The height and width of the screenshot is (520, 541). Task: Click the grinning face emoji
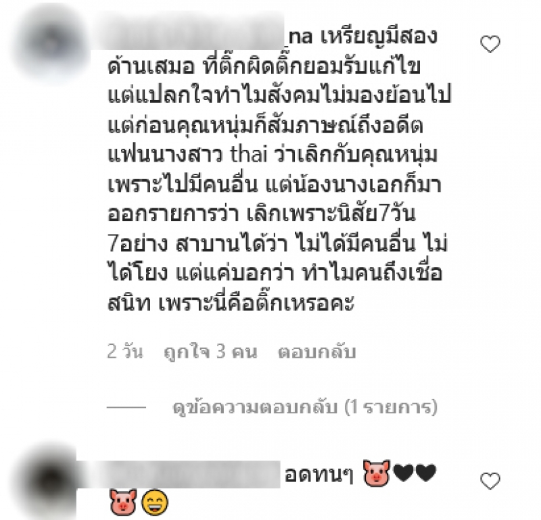tap(156, 502)
